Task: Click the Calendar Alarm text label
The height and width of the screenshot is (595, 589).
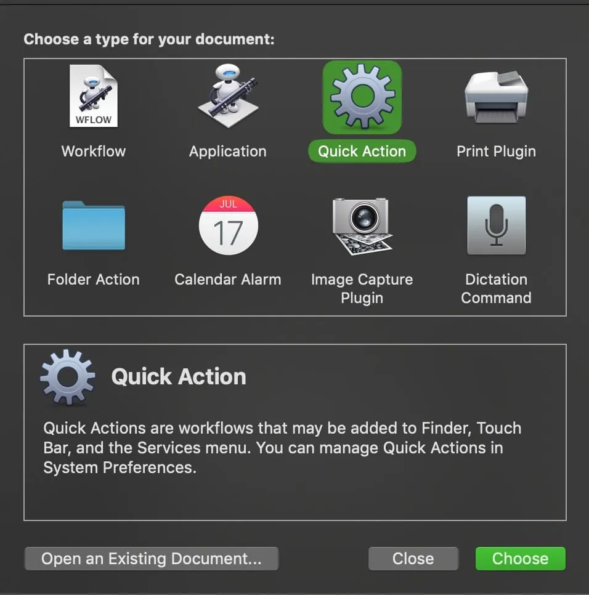Action: click(228, 280)
